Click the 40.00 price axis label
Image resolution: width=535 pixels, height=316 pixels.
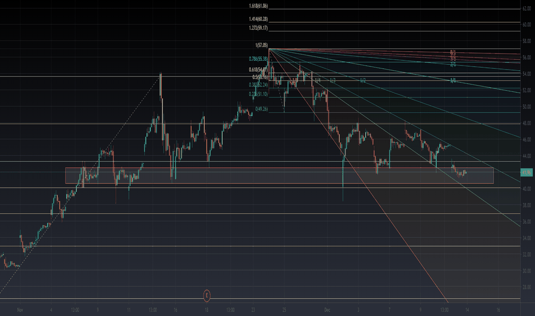pyautogui.click(x=526, y=188)
